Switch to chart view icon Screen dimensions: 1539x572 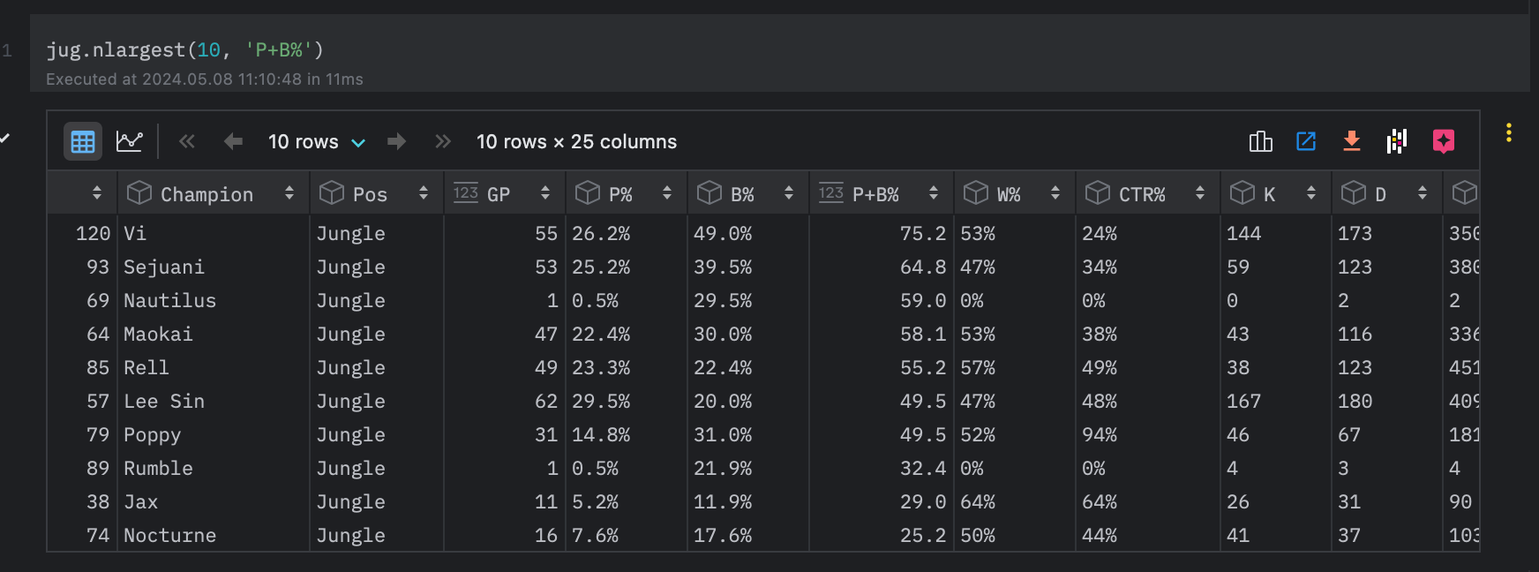point(129,141)
